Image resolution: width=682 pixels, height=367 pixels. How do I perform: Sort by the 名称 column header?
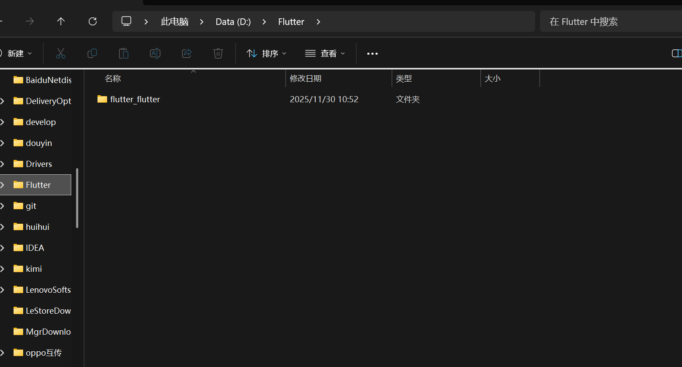click(113, 79)
